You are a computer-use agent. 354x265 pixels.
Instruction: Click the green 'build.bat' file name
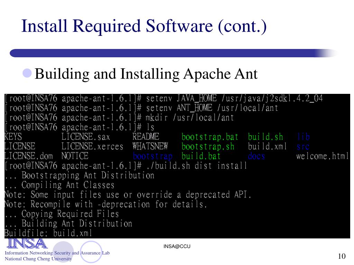pos(201,156)
